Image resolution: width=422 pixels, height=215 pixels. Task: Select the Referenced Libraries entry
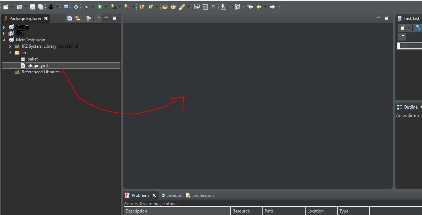click(41, 72)
